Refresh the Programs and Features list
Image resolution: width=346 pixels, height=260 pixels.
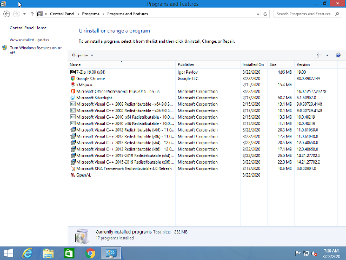click(x=265, y=14)
